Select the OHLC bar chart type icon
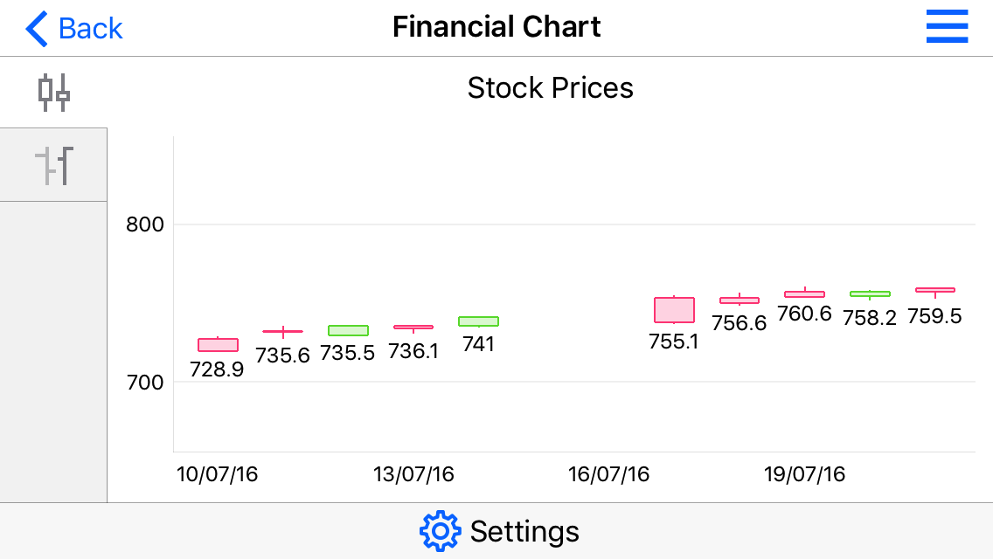993x559 pixels. 52,164
